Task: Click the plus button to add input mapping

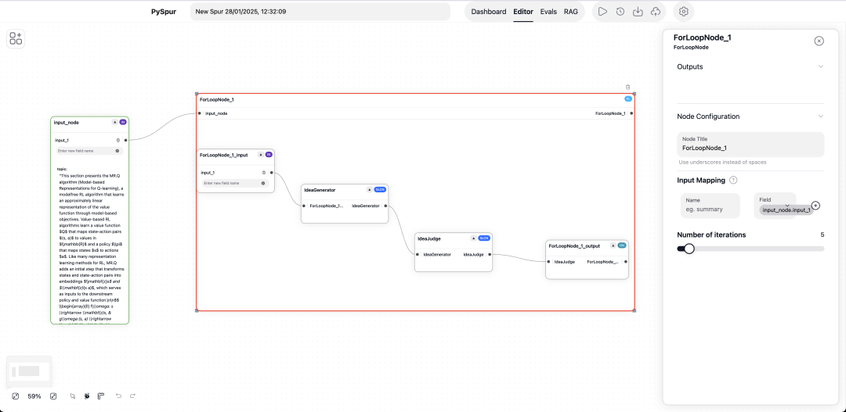Action: [815, 206]
